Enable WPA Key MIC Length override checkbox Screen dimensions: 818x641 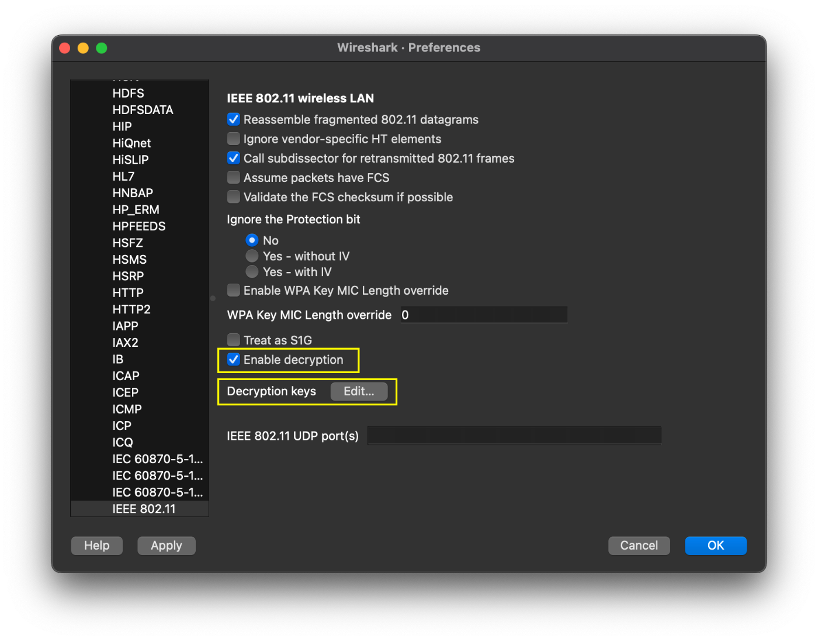234,290
